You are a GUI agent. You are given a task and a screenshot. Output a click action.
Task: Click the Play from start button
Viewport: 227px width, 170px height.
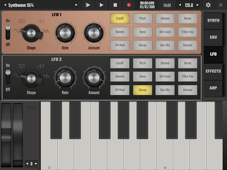click(88, 5)
